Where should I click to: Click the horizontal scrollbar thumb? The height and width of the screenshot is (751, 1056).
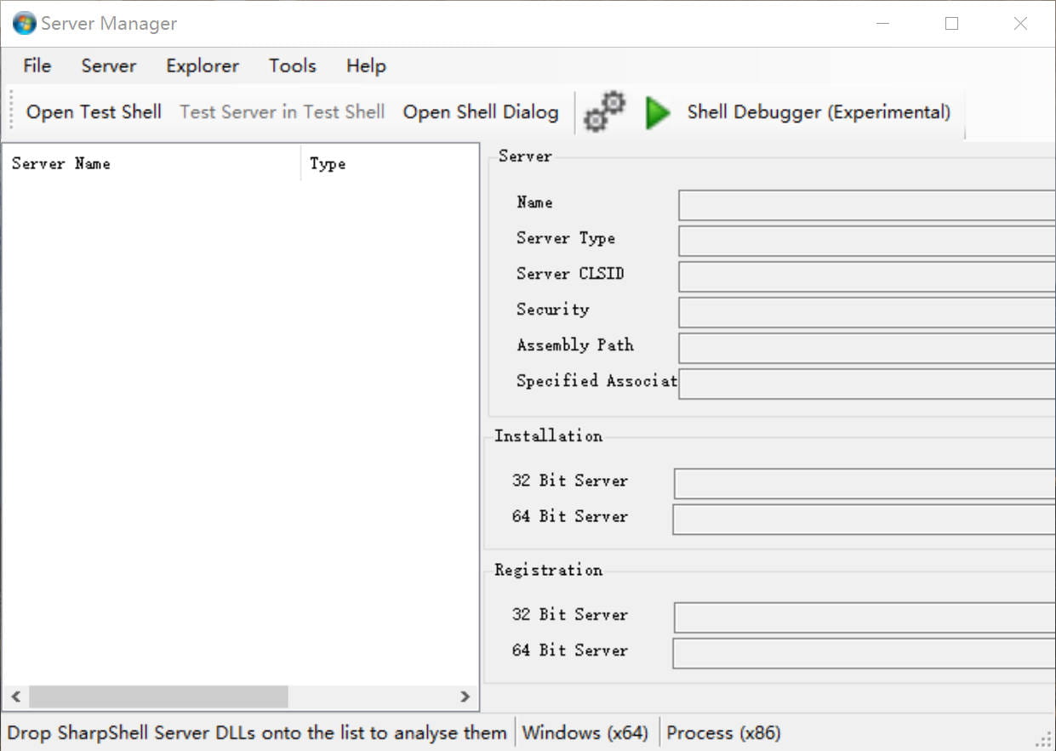point(158,697)
